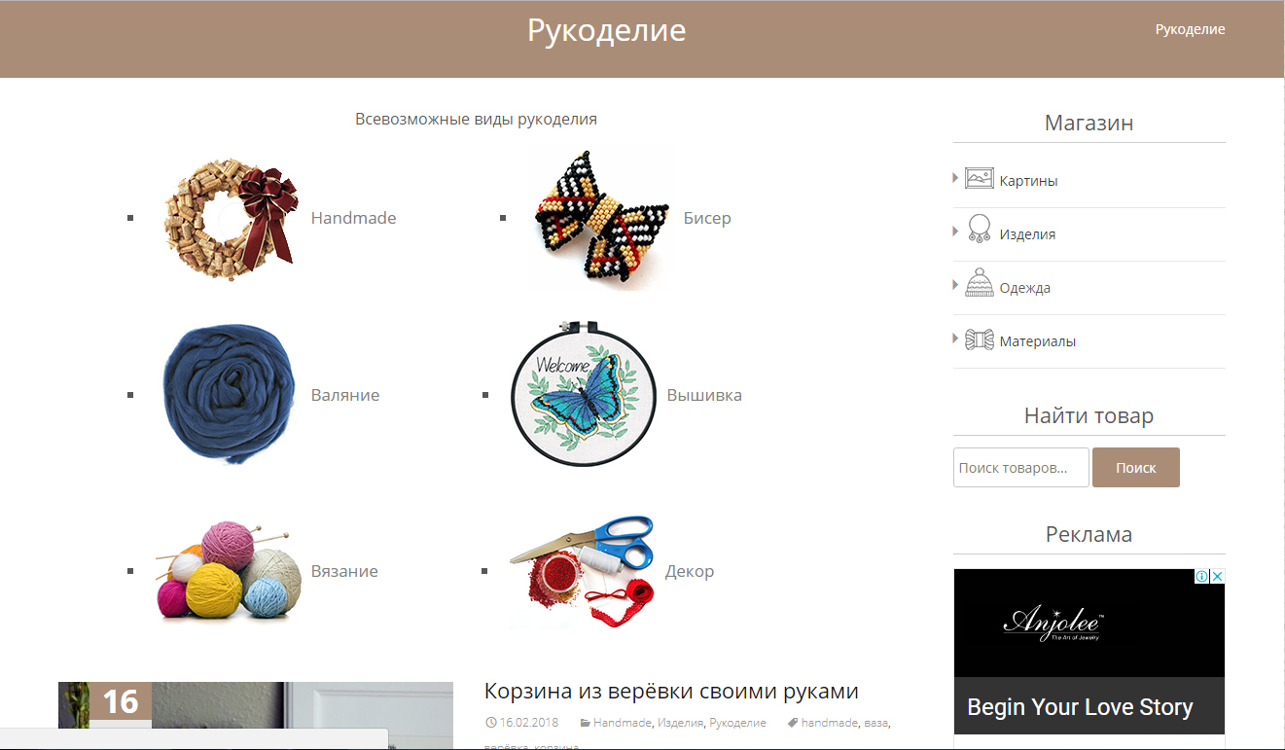Image resolution: width=1285 pixels, height=750 pixels.
Task: Click the Всевозможные виды рукоделия subtitle
Action: (476, 119)
